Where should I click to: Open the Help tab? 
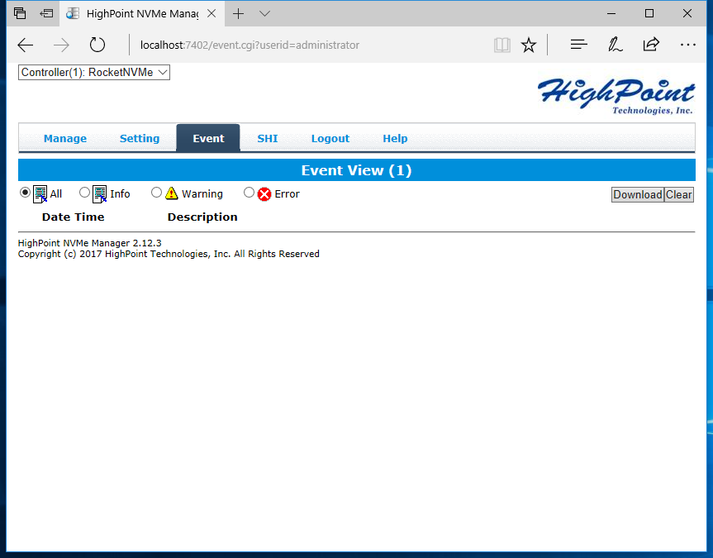[395, 138]
